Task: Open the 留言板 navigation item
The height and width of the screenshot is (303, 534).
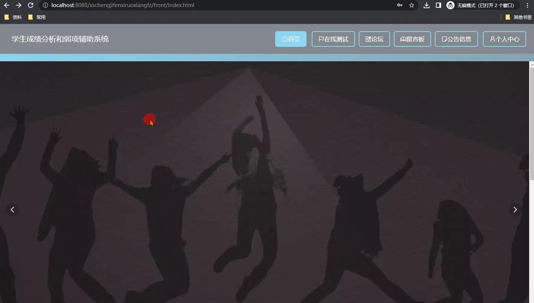Action: [x=412, y=39]
